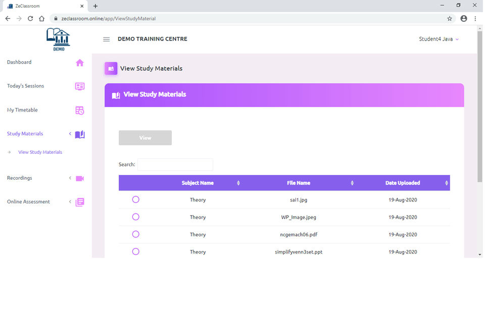This screenshot has width=485, height=333.
Task: Click Theory in WP_Image.jpeg row
Action: [x=198, y=217]
